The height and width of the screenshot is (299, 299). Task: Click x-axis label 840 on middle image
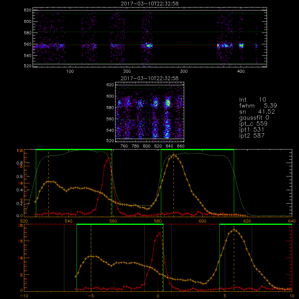point(170,146)
